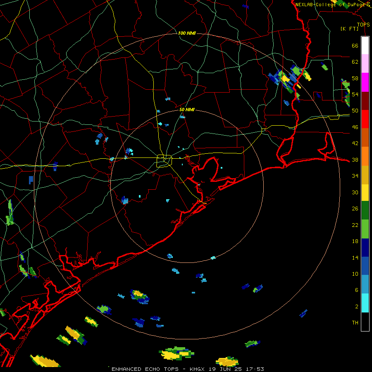
Task: Click the '[K FT]' units label
Action: (x=349, y=29)
